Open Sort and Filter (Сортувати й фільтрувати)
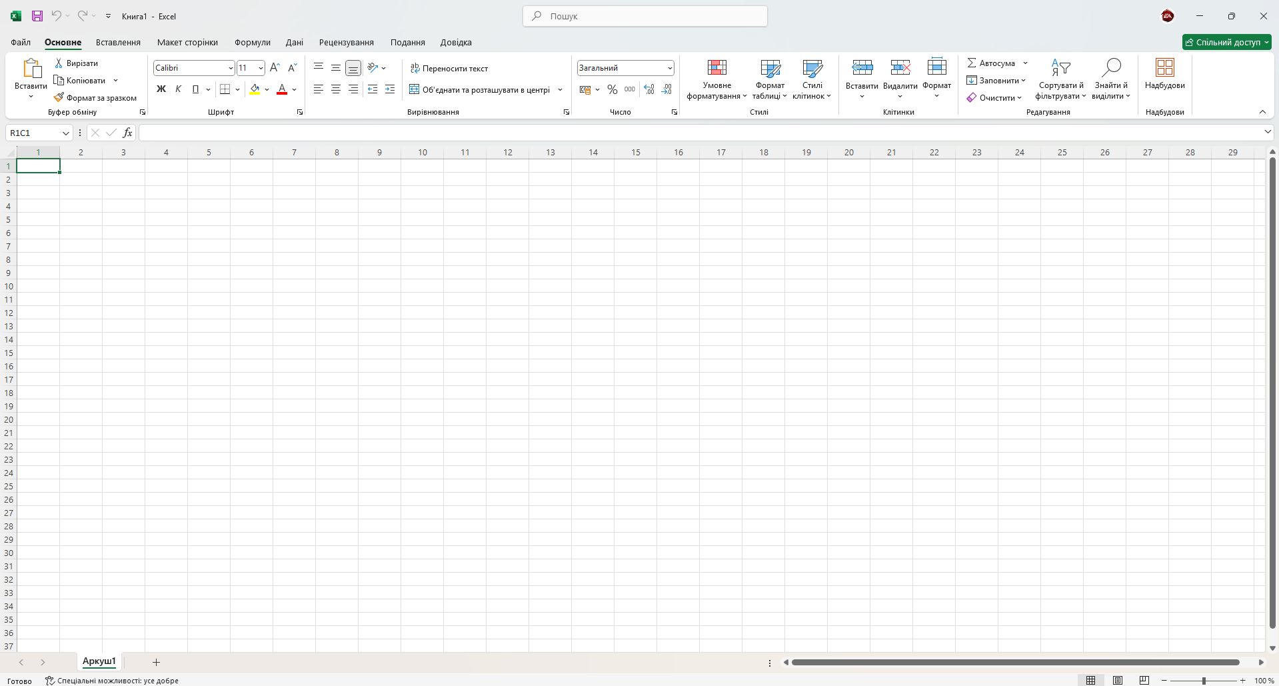 click(1060, 79)
